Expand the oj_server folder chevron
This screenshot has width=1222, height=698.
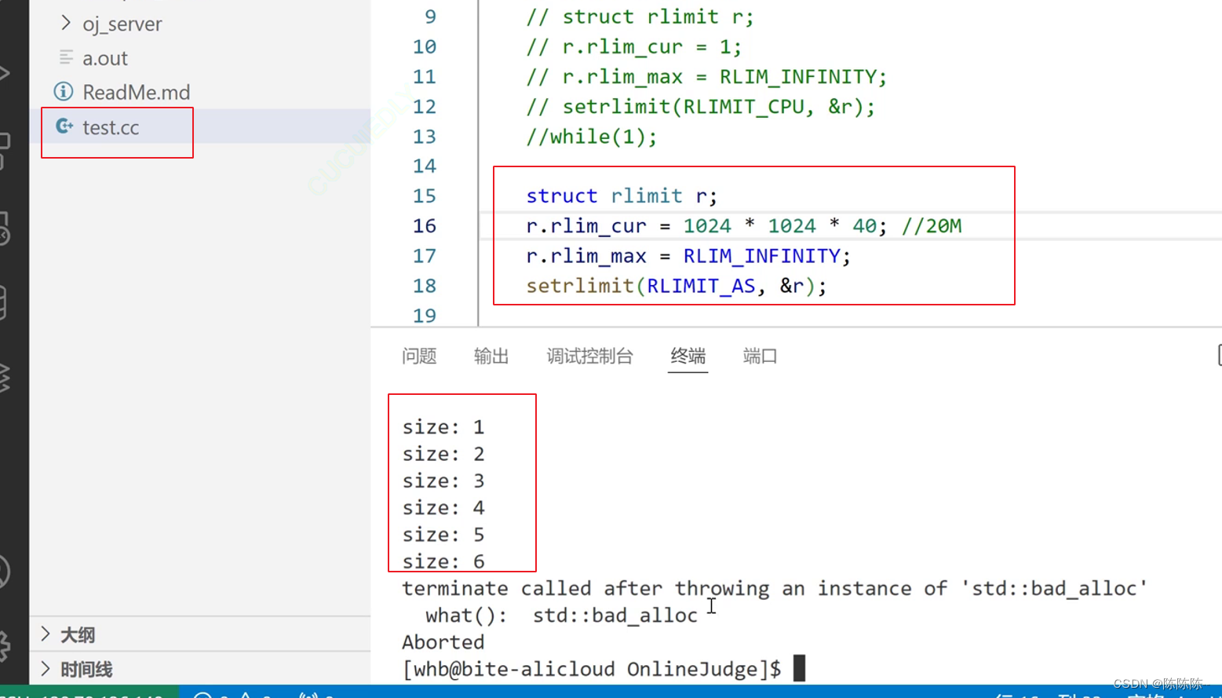[x=66, y=23]
